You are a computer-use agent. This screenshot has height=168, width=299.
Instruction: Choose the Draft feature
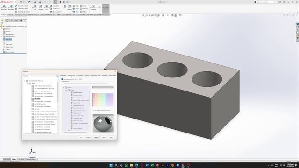tap(76, 9)
